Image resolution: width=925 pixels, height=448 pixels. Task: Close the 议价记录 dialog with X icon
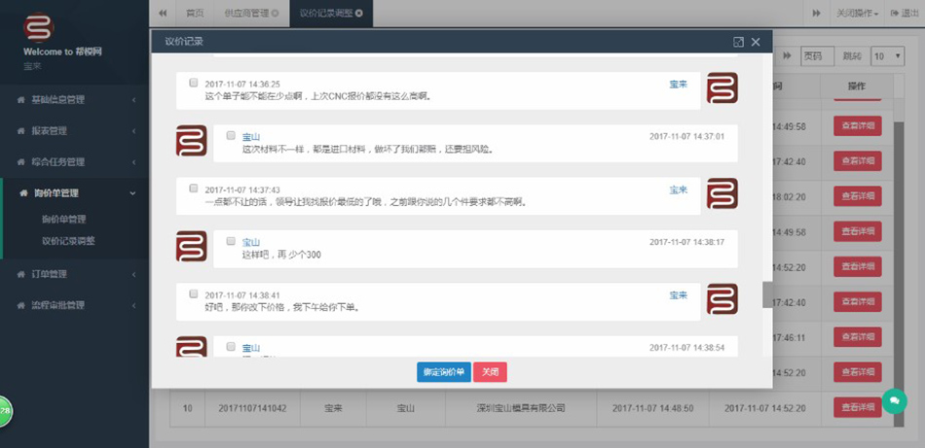coord(756,42)
